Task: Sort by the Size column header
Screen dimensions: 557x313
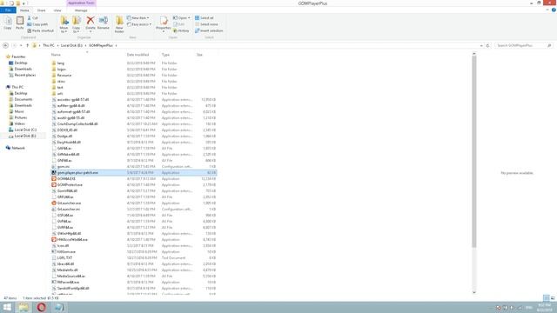Action: point(199,55)
